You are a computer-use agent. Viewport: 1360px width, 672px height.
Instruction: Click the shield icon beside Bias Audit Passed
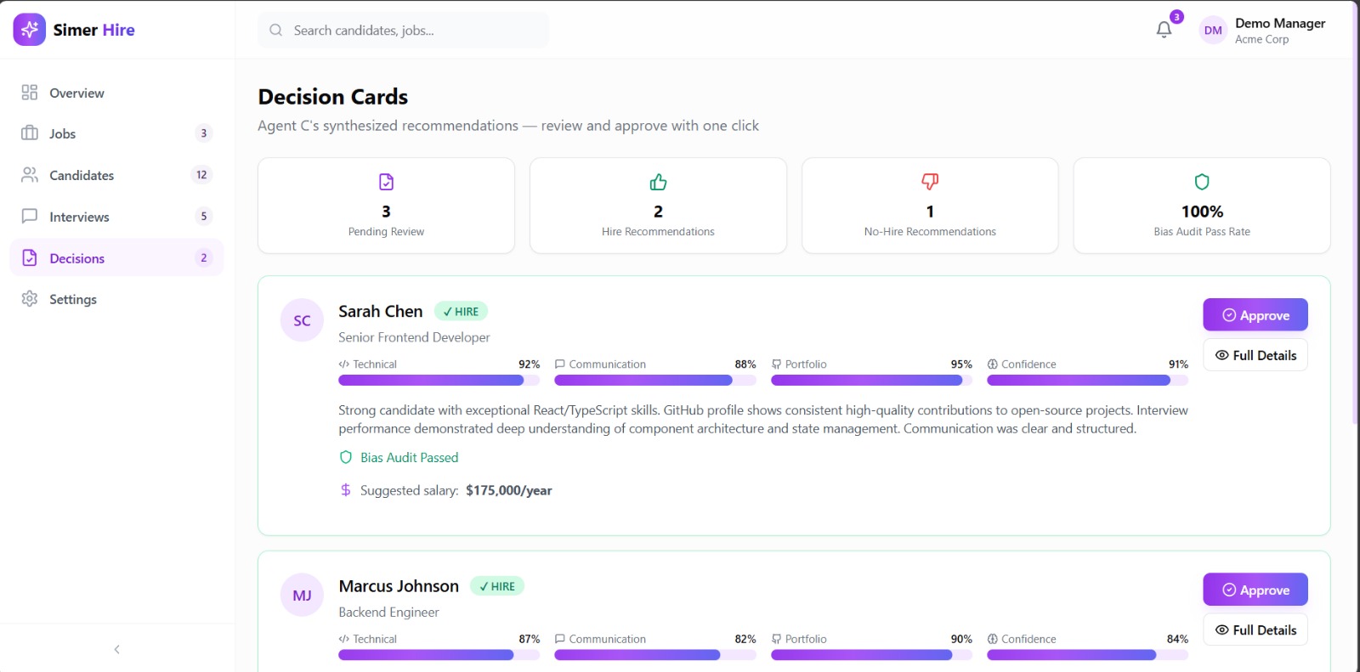tap(346, 457)
